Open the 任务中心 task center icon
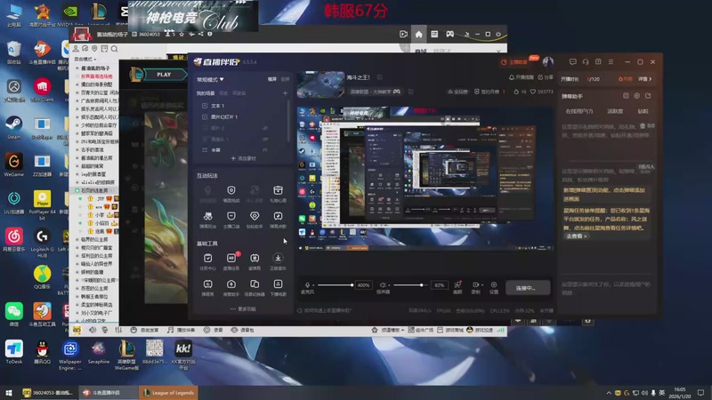 (208, 258)
